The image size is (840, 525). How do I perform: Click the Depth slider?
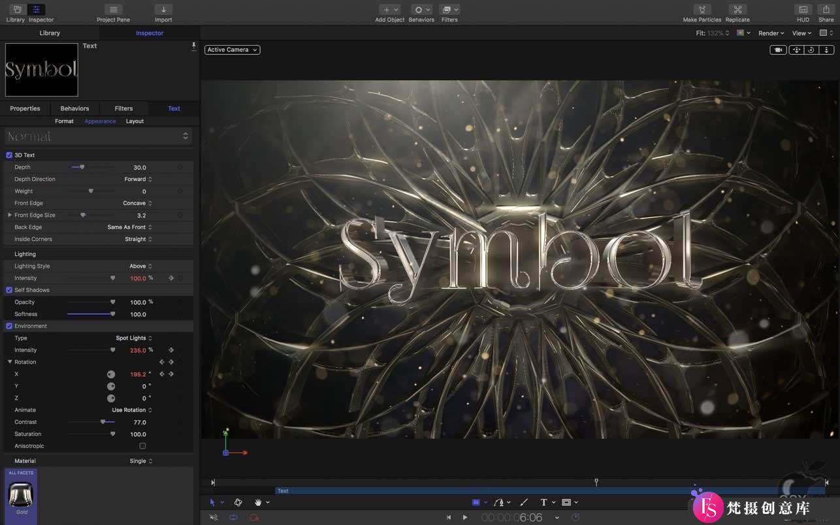(x=91, y=167)
